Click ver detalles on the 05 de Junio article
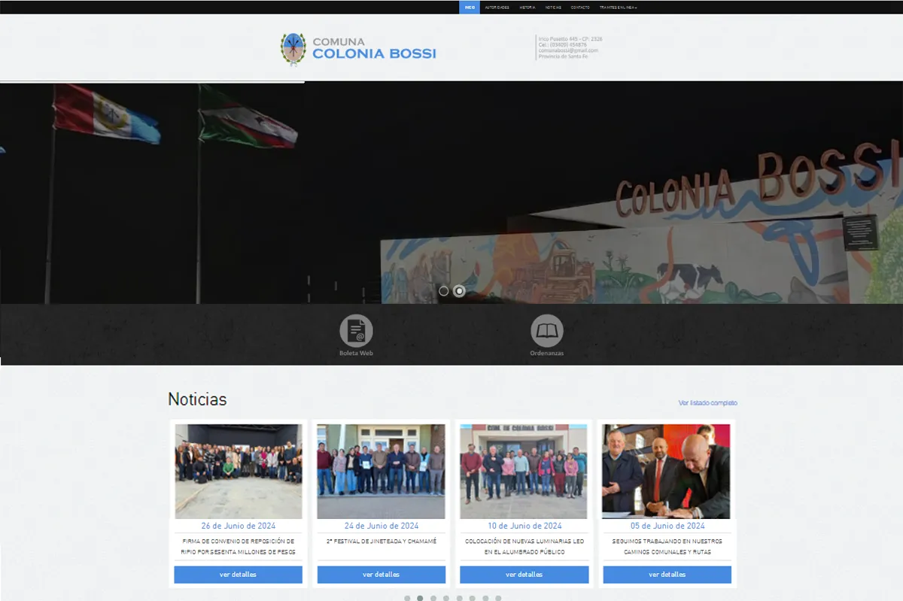Viewport: 903px width, 601px height. [x=665, y=574]
